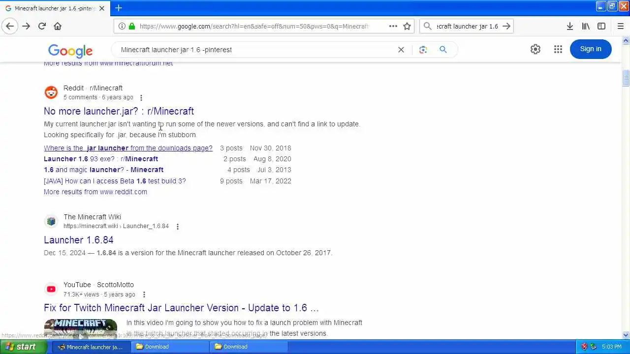The height and width of the screenshot is (354, 630).
Task: Open the Library bookshelf icon
Action: point(586,26)
